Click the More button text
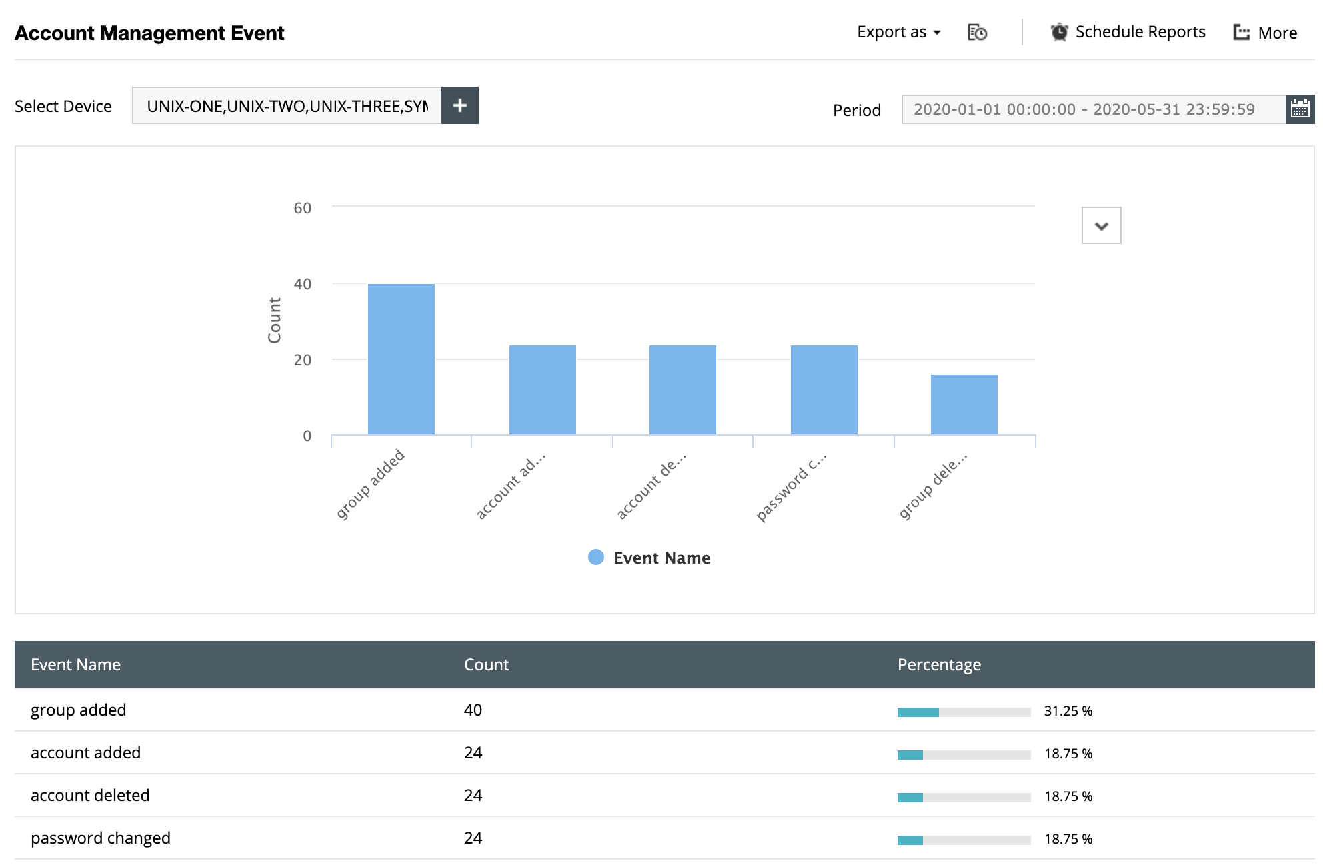 click(x=1277, y=33)
